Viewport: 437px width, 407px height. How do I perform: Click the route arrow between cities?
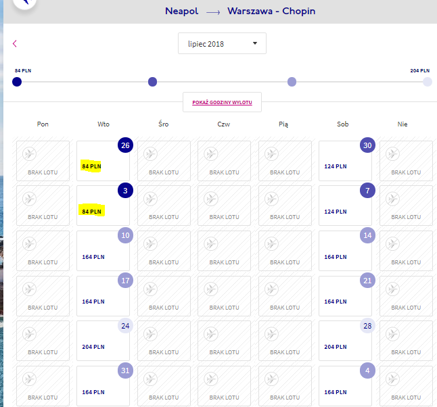point(213,12)
